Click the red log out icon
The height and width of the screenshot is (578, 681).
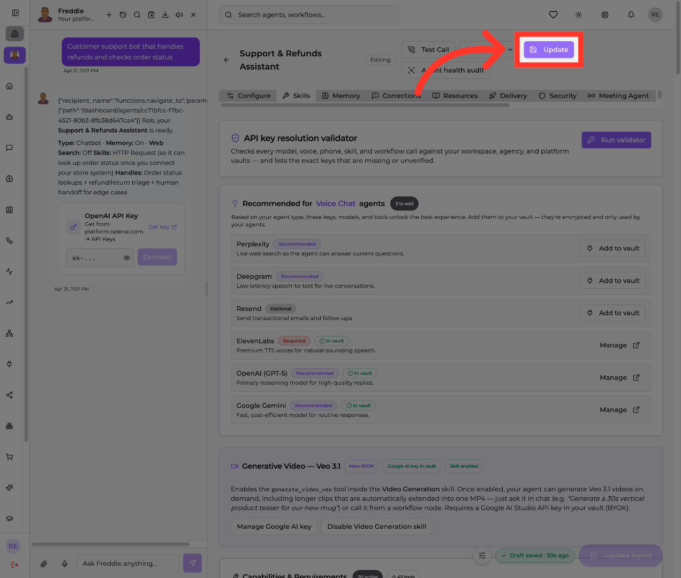(x=14, y=565)
